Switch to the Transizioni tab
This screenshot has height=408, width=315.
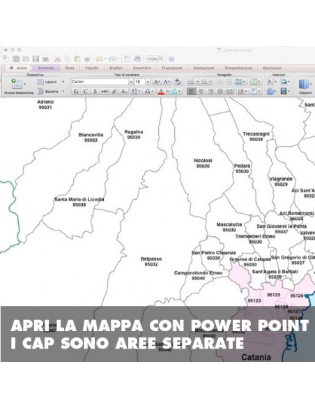171,68
